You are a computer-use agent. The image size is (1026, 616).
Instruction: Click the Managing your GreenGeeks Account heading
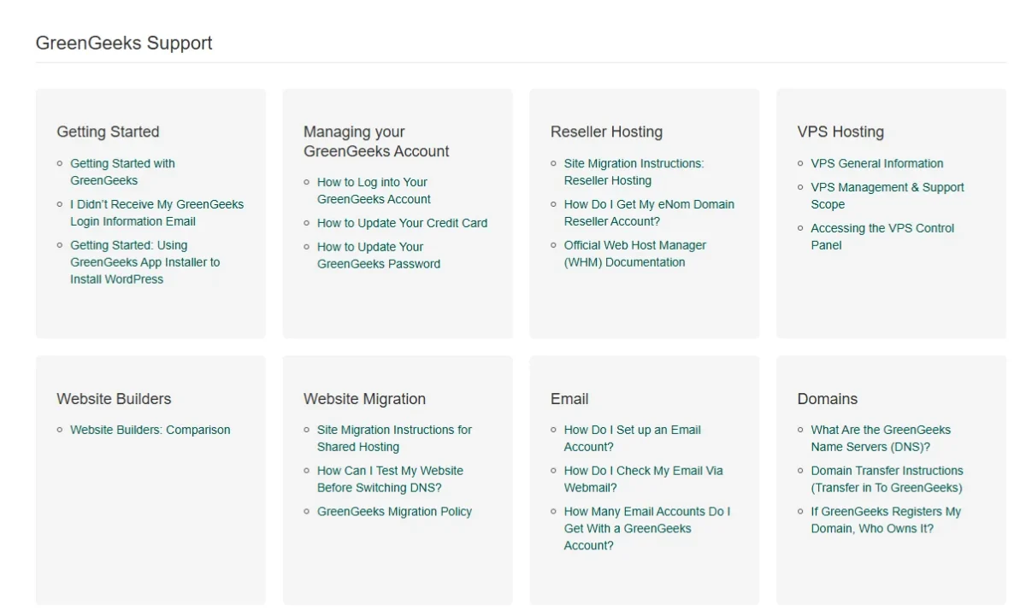pyautogui.click(x=376, y=142)
